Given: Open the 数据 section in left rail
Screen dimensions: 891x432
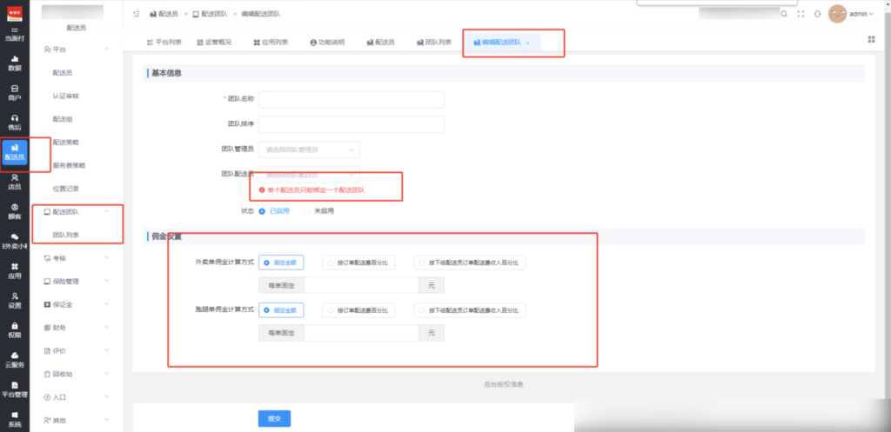Looking at the screenshot, I should (15, 63).
